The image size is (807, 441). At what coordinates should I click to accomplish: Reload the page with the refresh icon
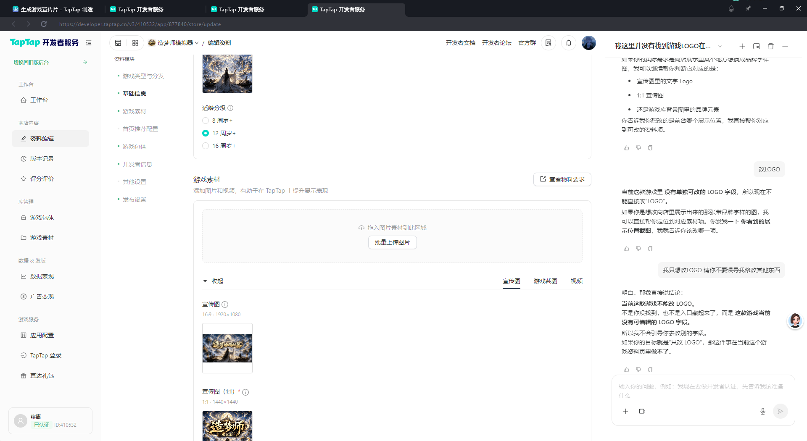44,24
